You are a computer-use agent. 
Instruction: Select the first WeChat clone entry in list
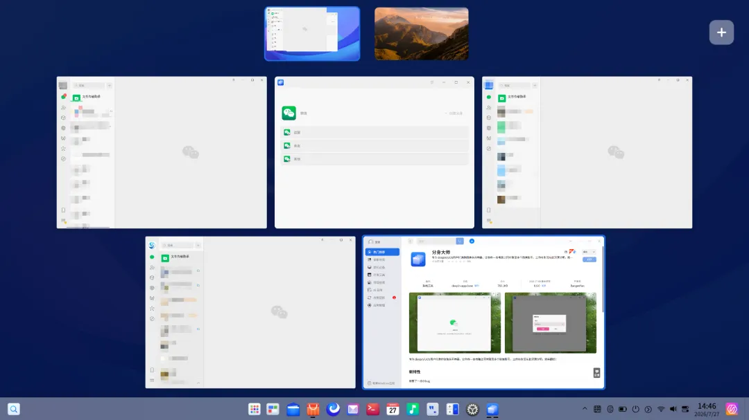374,133
